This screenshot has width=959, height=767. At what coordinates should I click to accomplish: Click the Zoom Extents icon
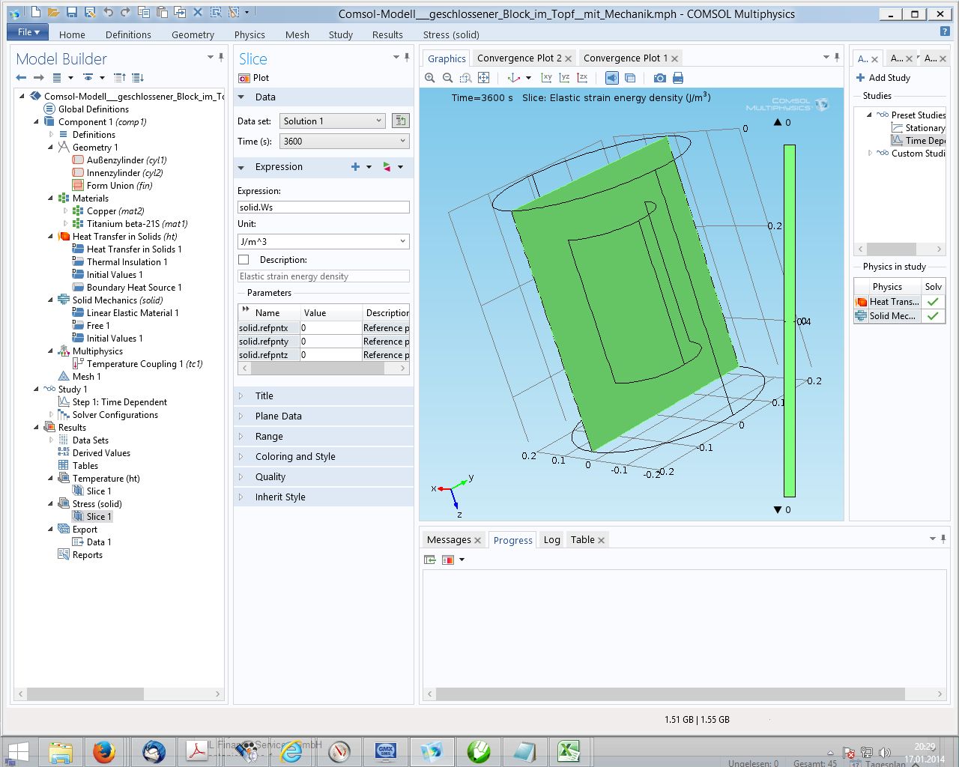click(x=484, y=78)
